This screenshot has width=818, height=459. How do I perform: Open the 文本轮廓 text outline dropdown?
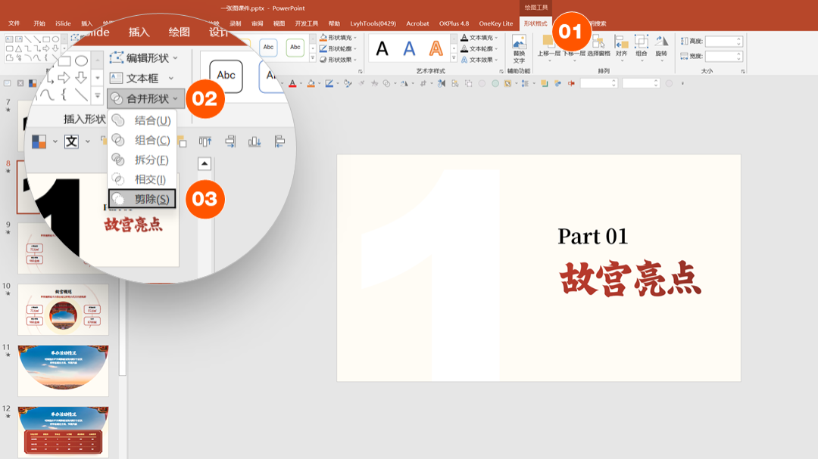pos(479,48)
